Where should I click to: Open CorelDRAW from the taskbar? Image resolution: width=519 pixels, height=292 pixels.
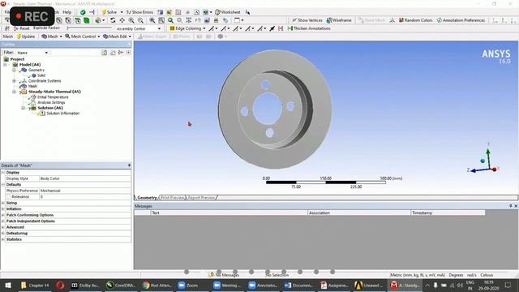tap(121, 285)
